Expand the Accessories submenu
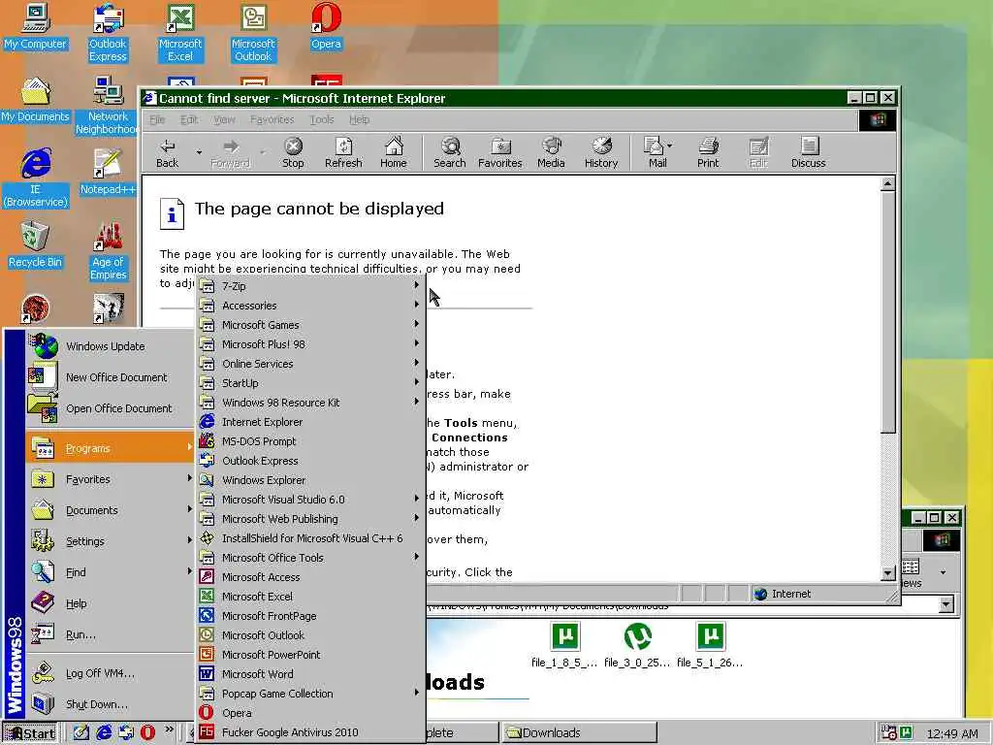 310,306
